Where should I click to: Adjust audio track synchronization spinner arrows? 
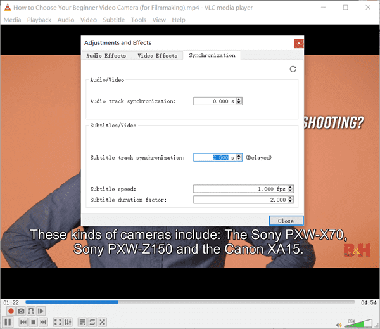tap(239, 101)
